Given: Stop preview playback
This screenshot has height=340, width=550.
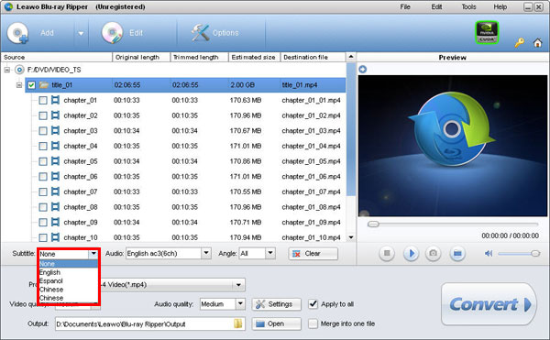Looking at the screenshot, I should click(387, 253).
